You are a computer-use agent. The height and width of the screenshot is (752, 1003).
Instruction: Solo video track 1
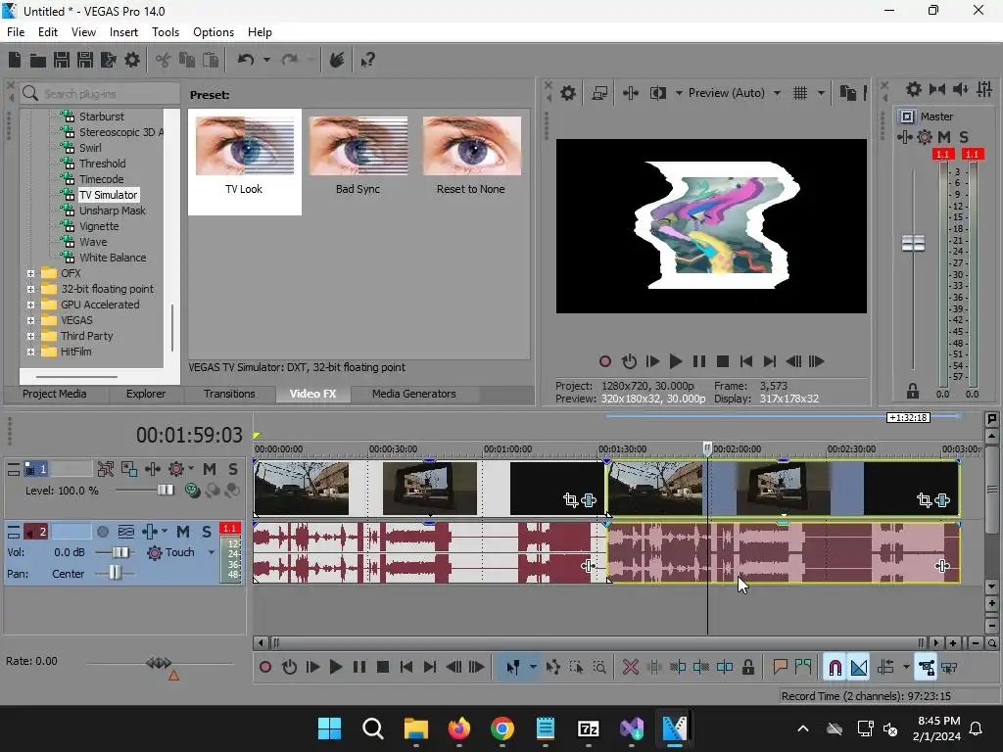click(x=233, y=469)
